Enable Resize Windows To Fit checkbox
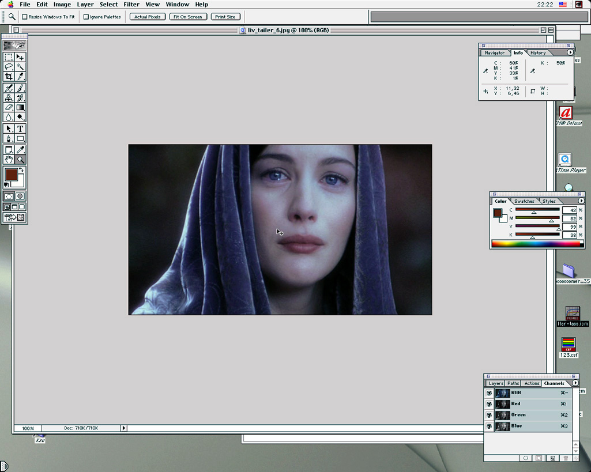 click(24, 17)
